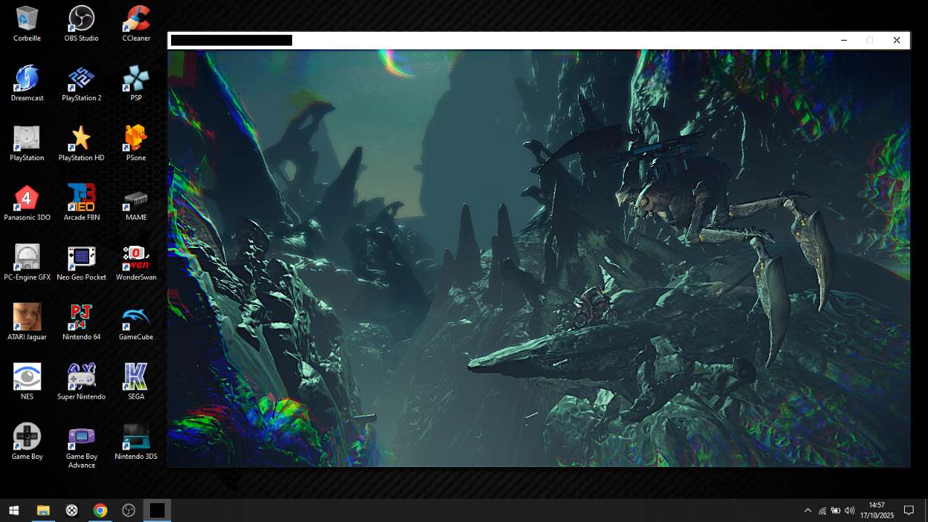The height and width of the screenshot is (522, 928).
Task: Open the volume control in system tray
Action: pyautogui.click(x=850, y=510)
